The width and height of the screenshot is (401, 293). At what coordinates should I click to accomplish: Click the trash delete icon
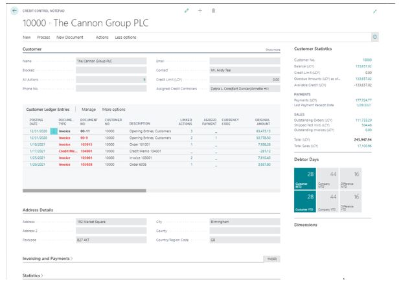tap(213, 10)
